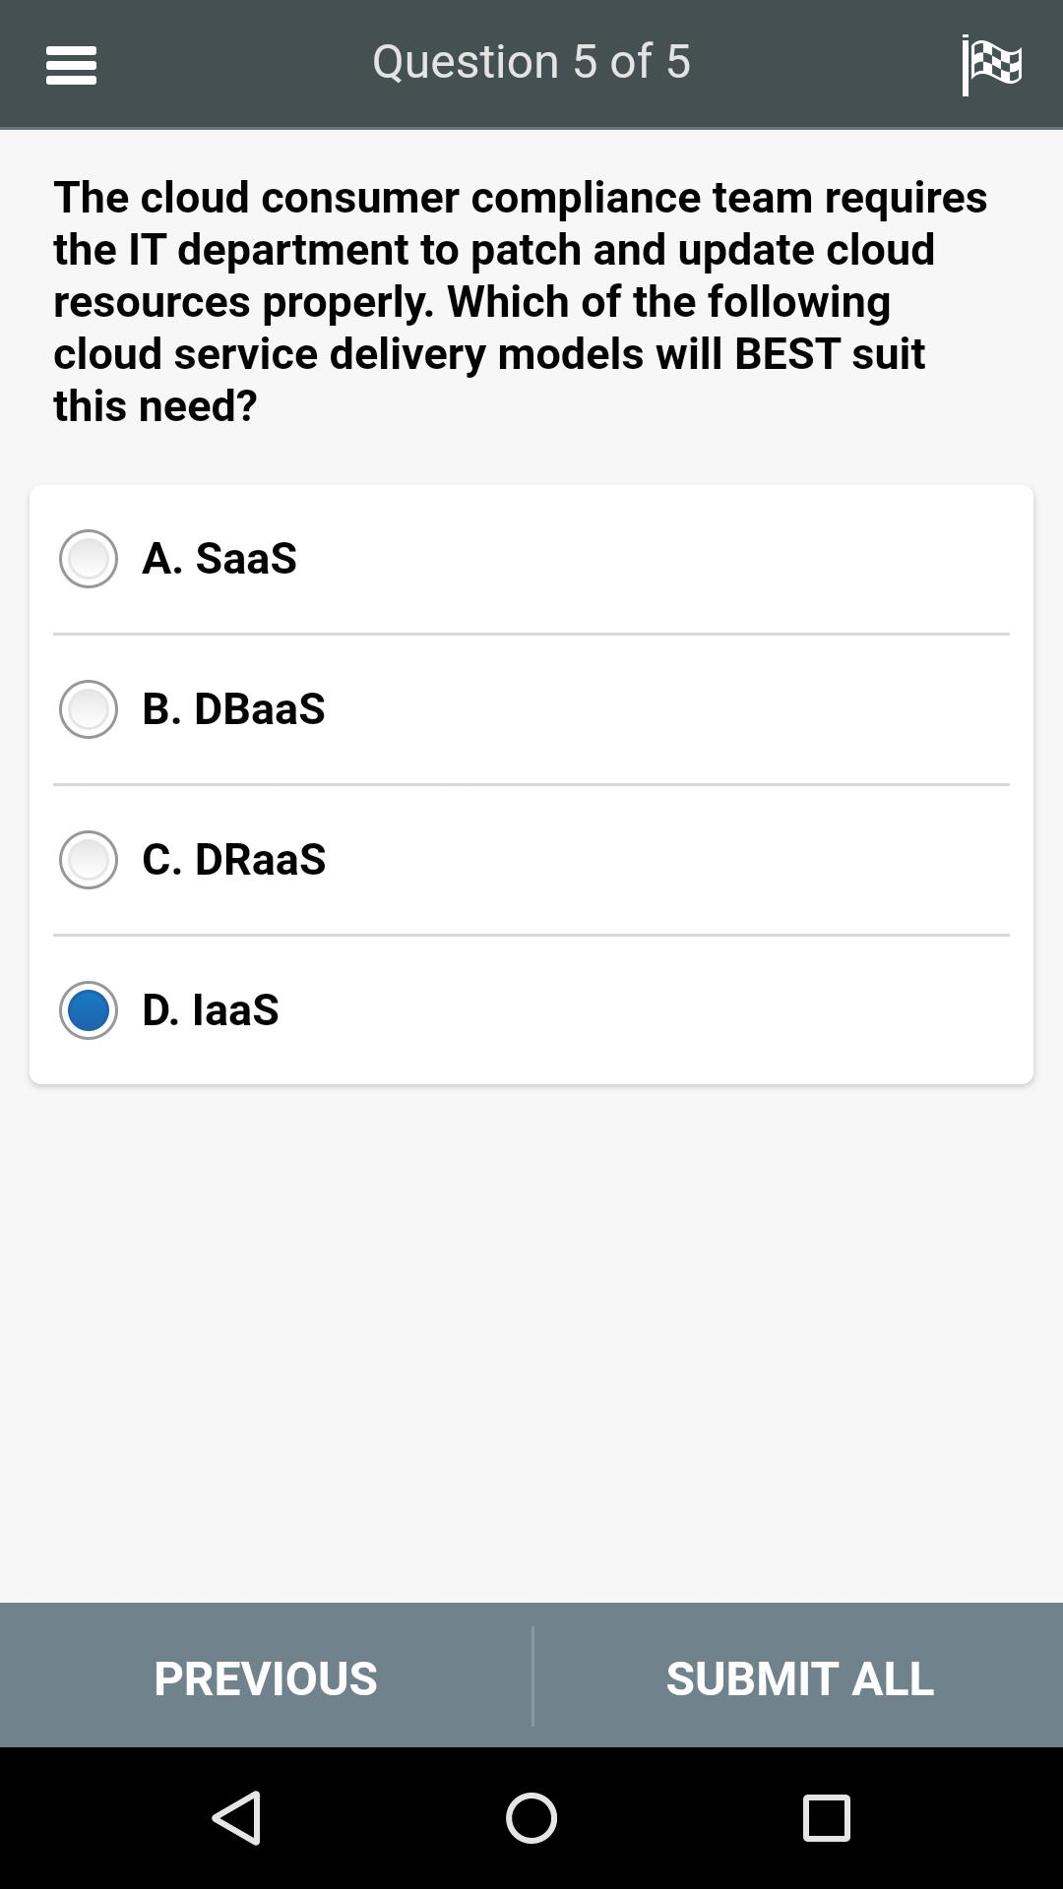Click empty area below answer card
This screenshot has width=1063, height=1889.
click(531, 1338)
